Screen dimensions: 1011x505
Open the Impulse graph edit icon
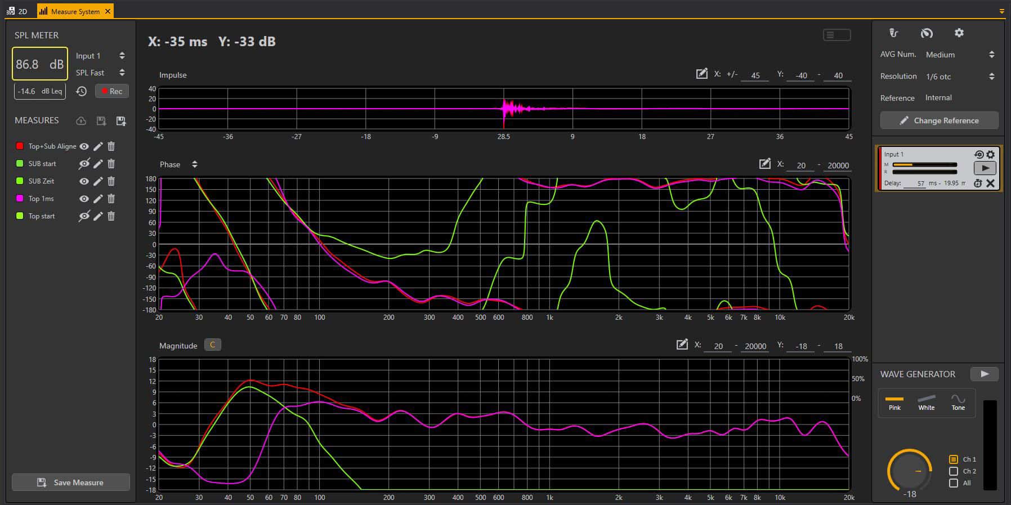[701, 74]
